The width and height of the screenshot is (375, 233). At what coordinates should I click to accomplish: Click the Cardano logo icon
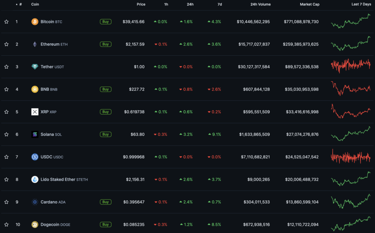pos(35,202)
